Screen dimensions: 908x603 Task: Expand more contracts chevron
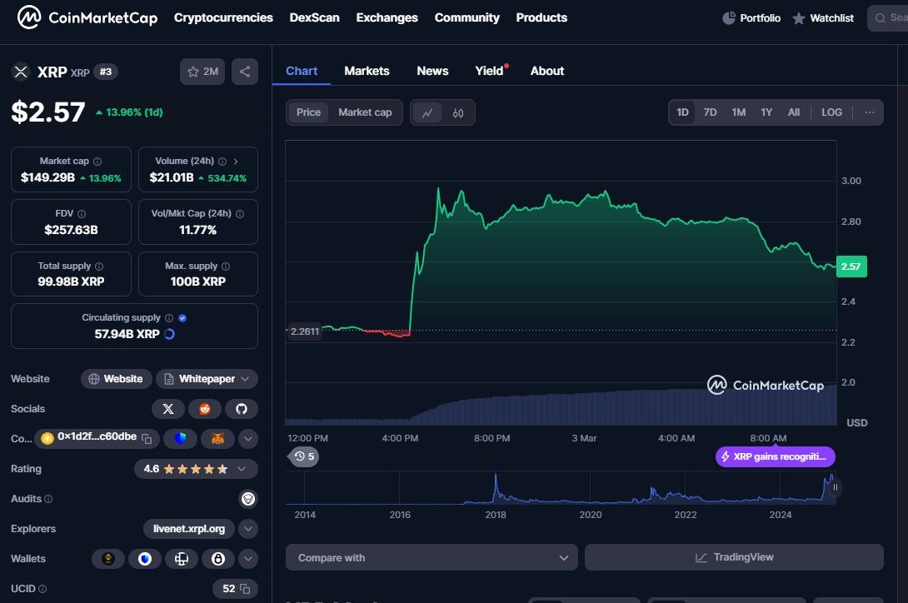[x=248, y=439]
